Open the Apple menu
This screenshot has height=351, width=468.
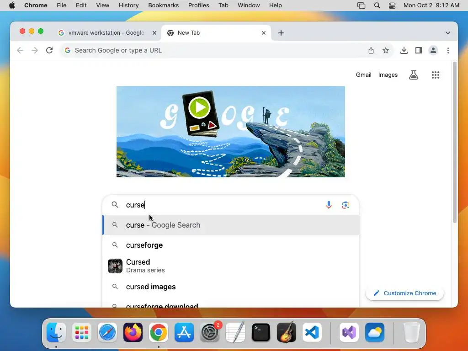12,5
